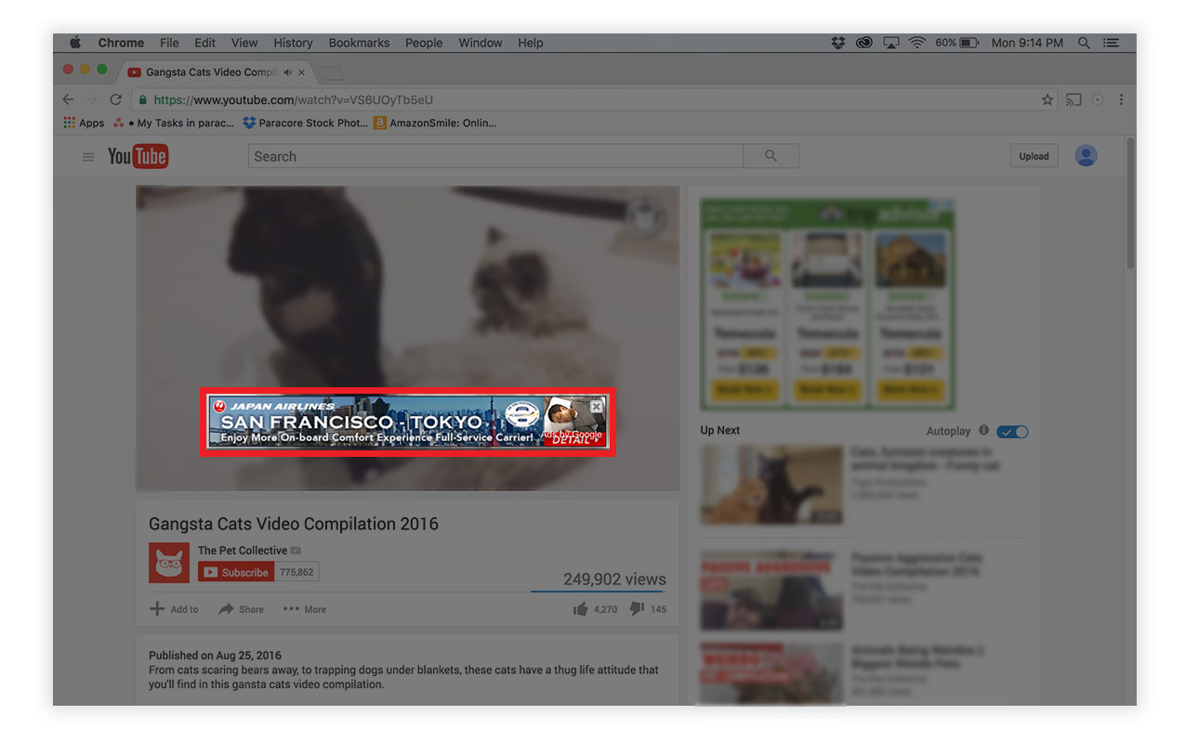Open the Notification Center icon
The height and width of the screenshot is (741, 1185).
(1111, 43)
